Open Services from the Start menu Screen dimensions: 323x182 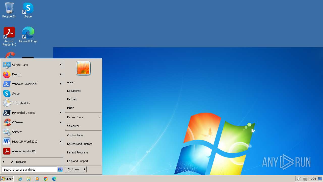[32, 132]
